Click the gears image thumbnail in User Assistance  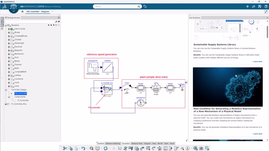228,87
